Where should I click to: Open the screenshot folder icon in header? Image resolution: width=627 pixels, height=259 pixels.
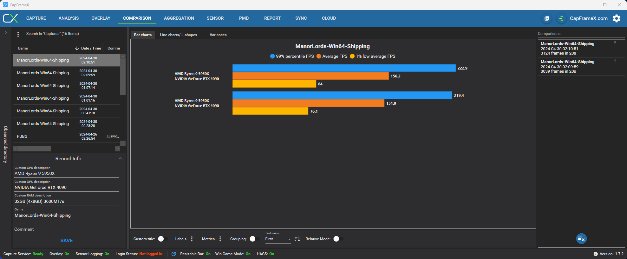(x=547, y=18)
